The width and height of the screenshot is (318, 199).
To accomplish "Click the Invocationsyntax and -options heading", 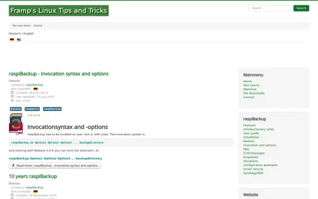I will click(67, 127).
